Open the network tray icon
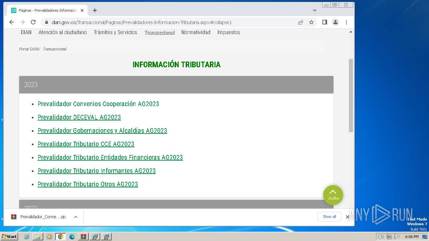429x241 pixels. tap(389, 237)
